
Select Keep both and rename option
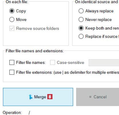coord(81,28)
